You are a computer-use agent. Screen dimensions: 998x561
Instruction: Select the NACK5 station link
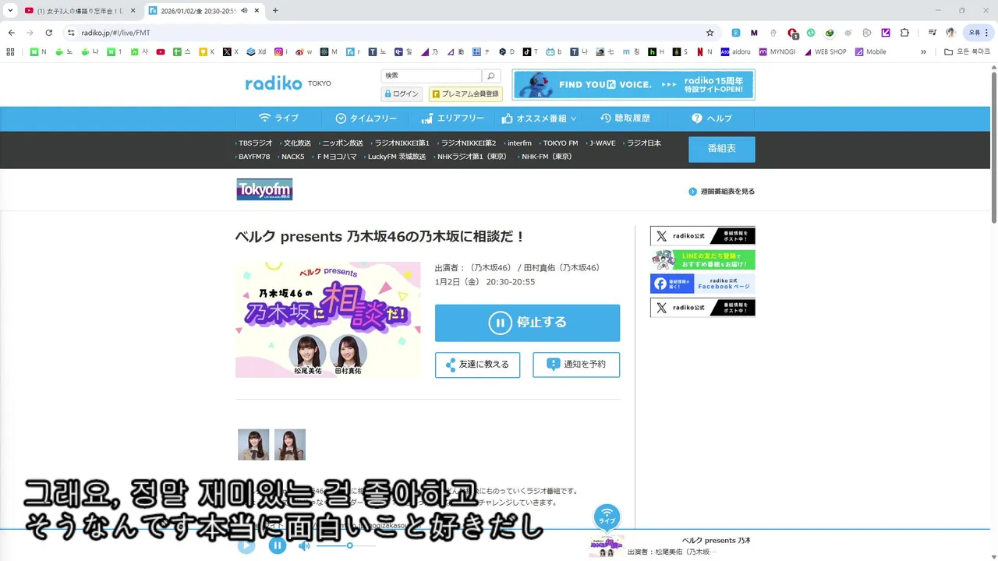click(x=293, y=157)
